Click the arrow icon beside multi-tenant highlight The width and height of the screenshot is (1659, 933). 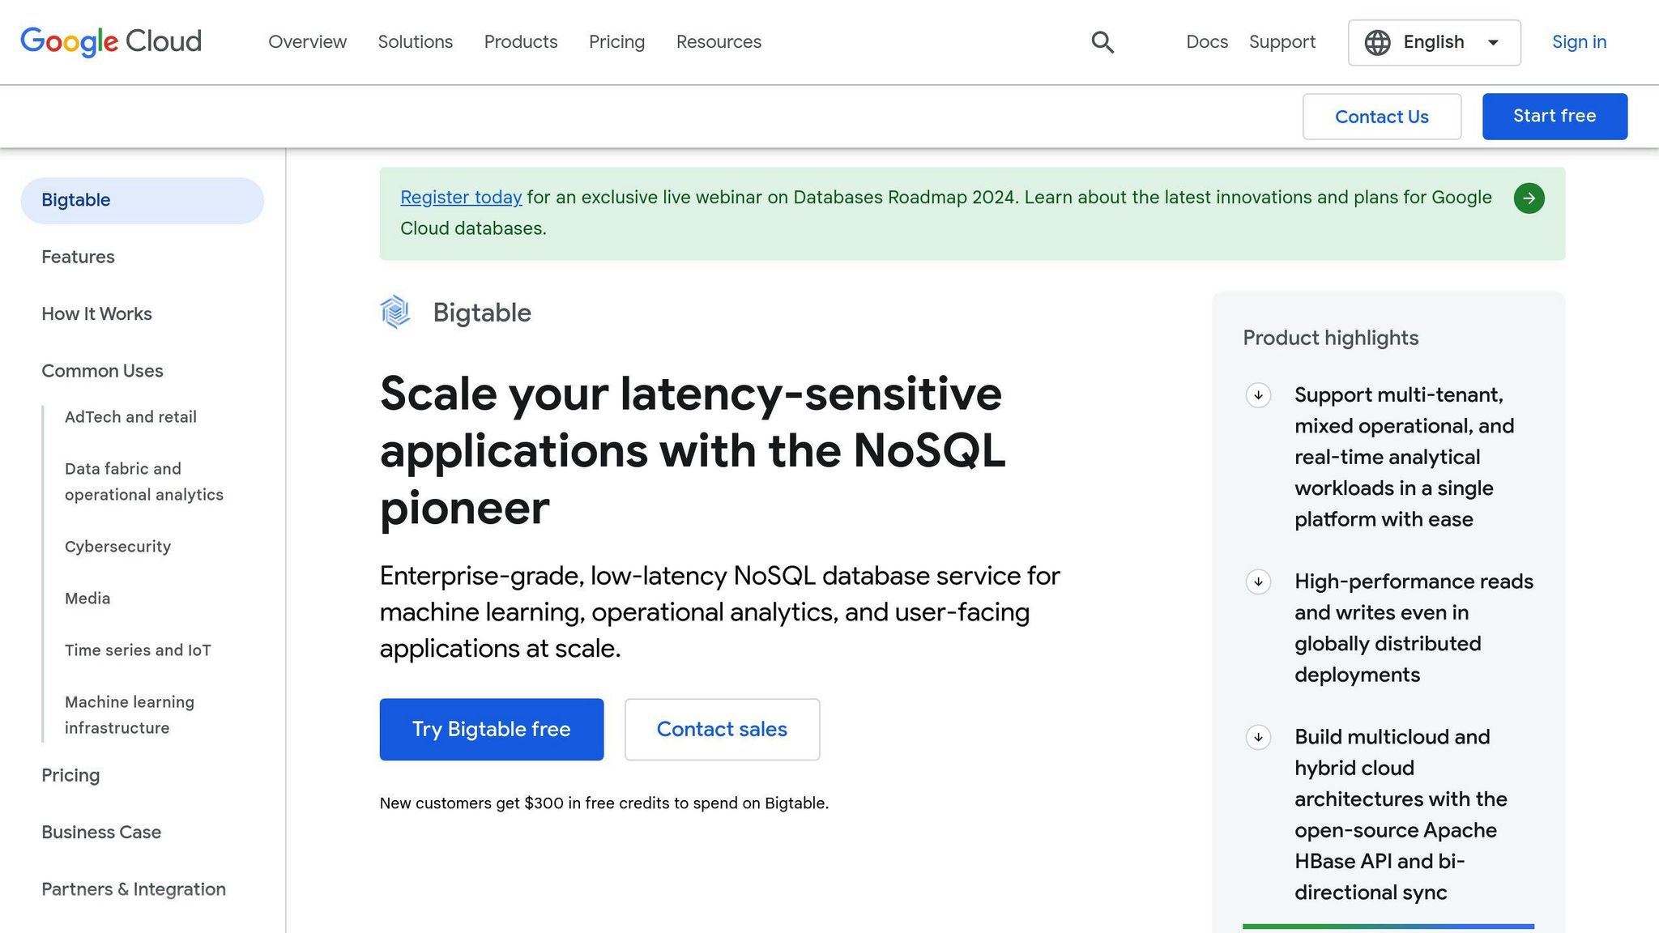pyautogui.click(x=1257, y=397)
